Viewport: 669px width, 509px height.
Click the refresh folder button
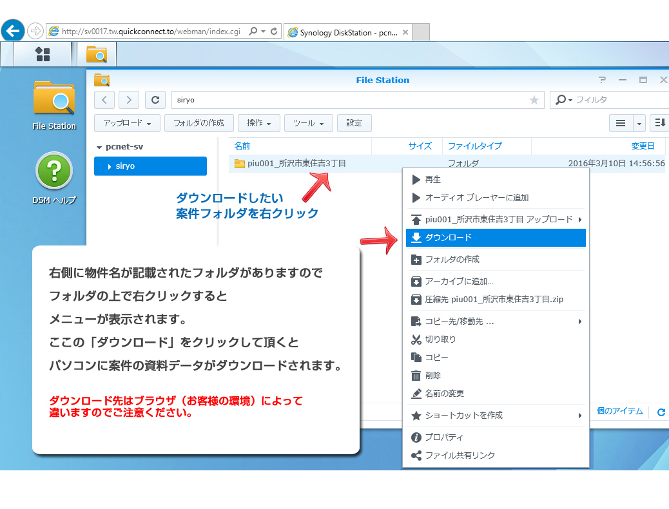click(155, 100)
